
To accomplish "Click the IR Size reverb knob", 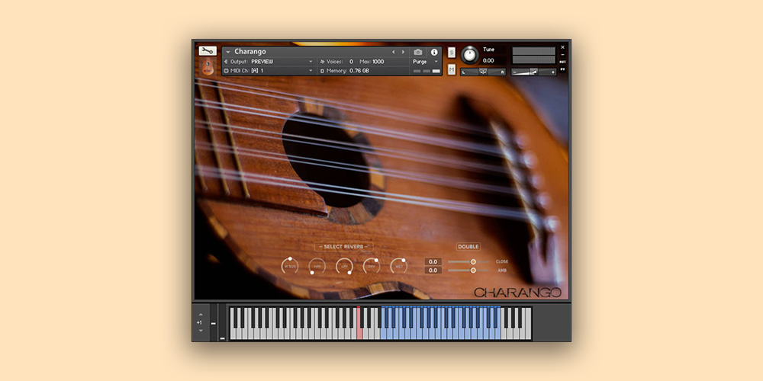I will (289, 266).
